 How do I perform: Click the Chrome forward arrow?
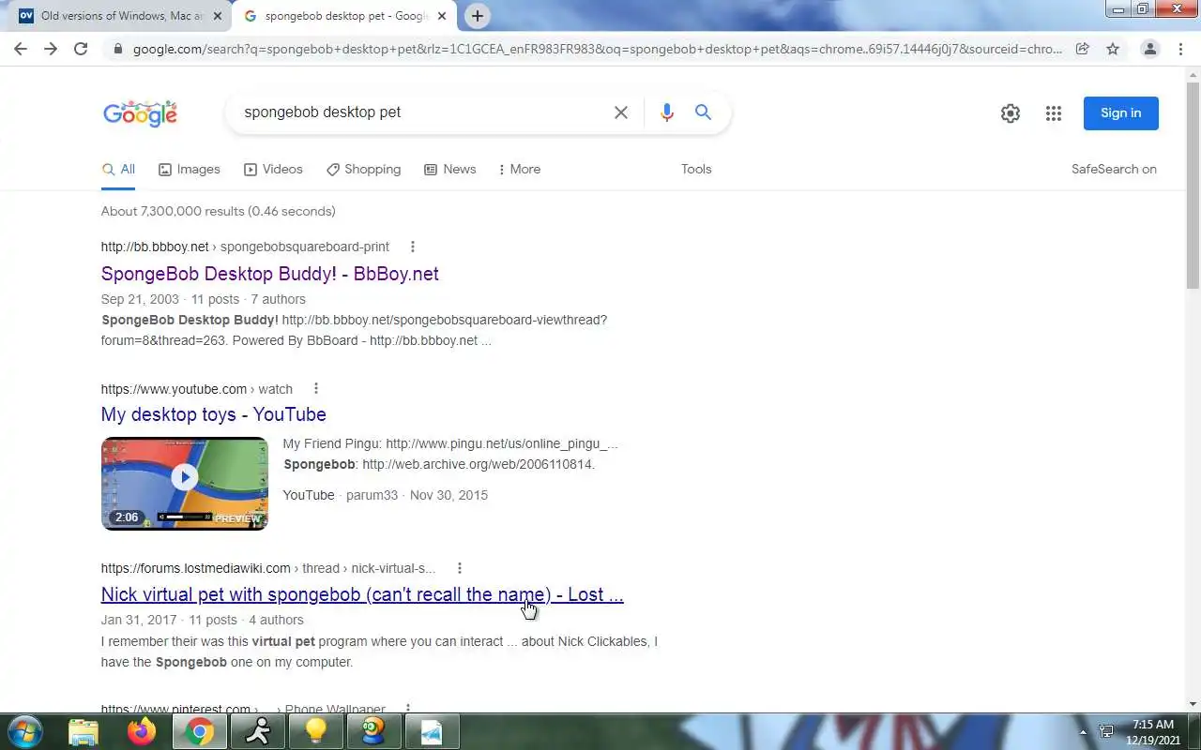(51, 49)
